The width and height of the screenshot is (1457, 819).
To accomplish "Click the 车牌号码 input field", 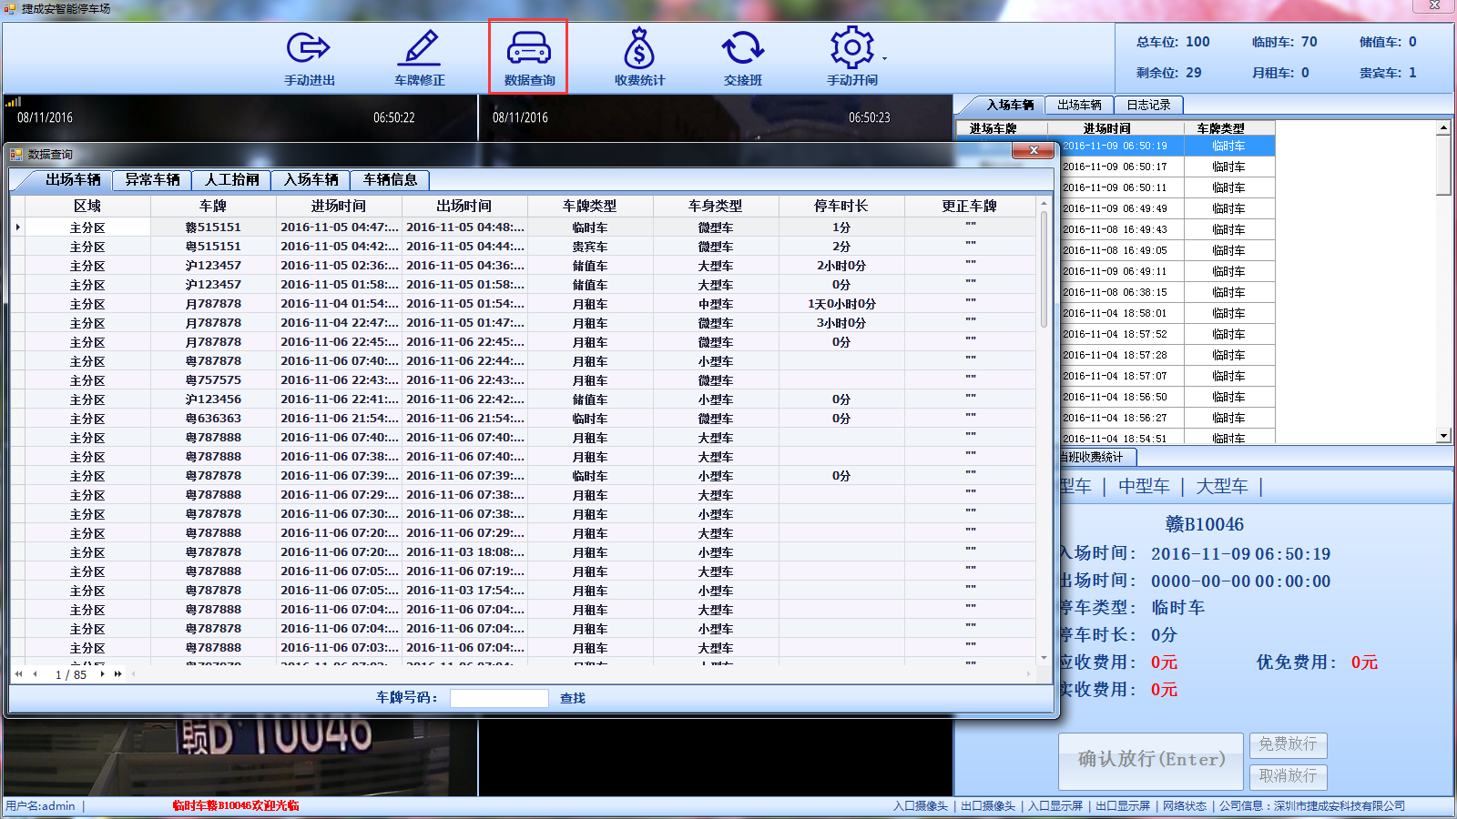I will [499, 697].
